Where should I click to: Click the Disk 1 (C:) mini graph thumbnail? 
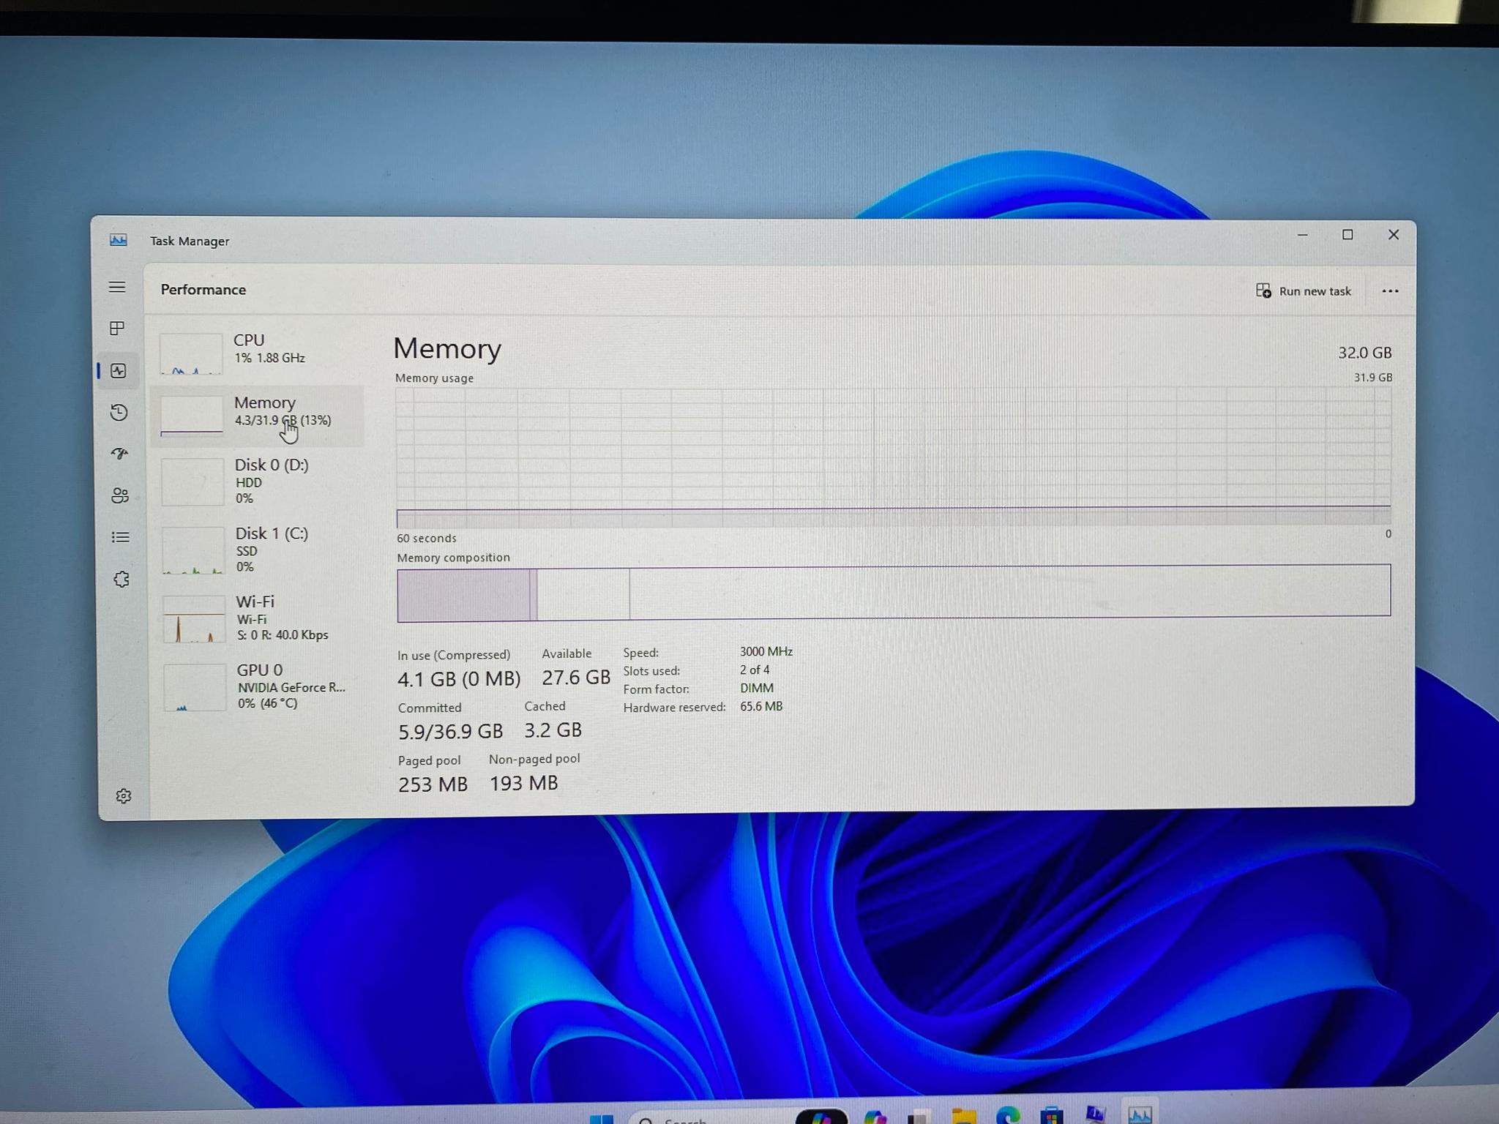click(x=193, y=550)
